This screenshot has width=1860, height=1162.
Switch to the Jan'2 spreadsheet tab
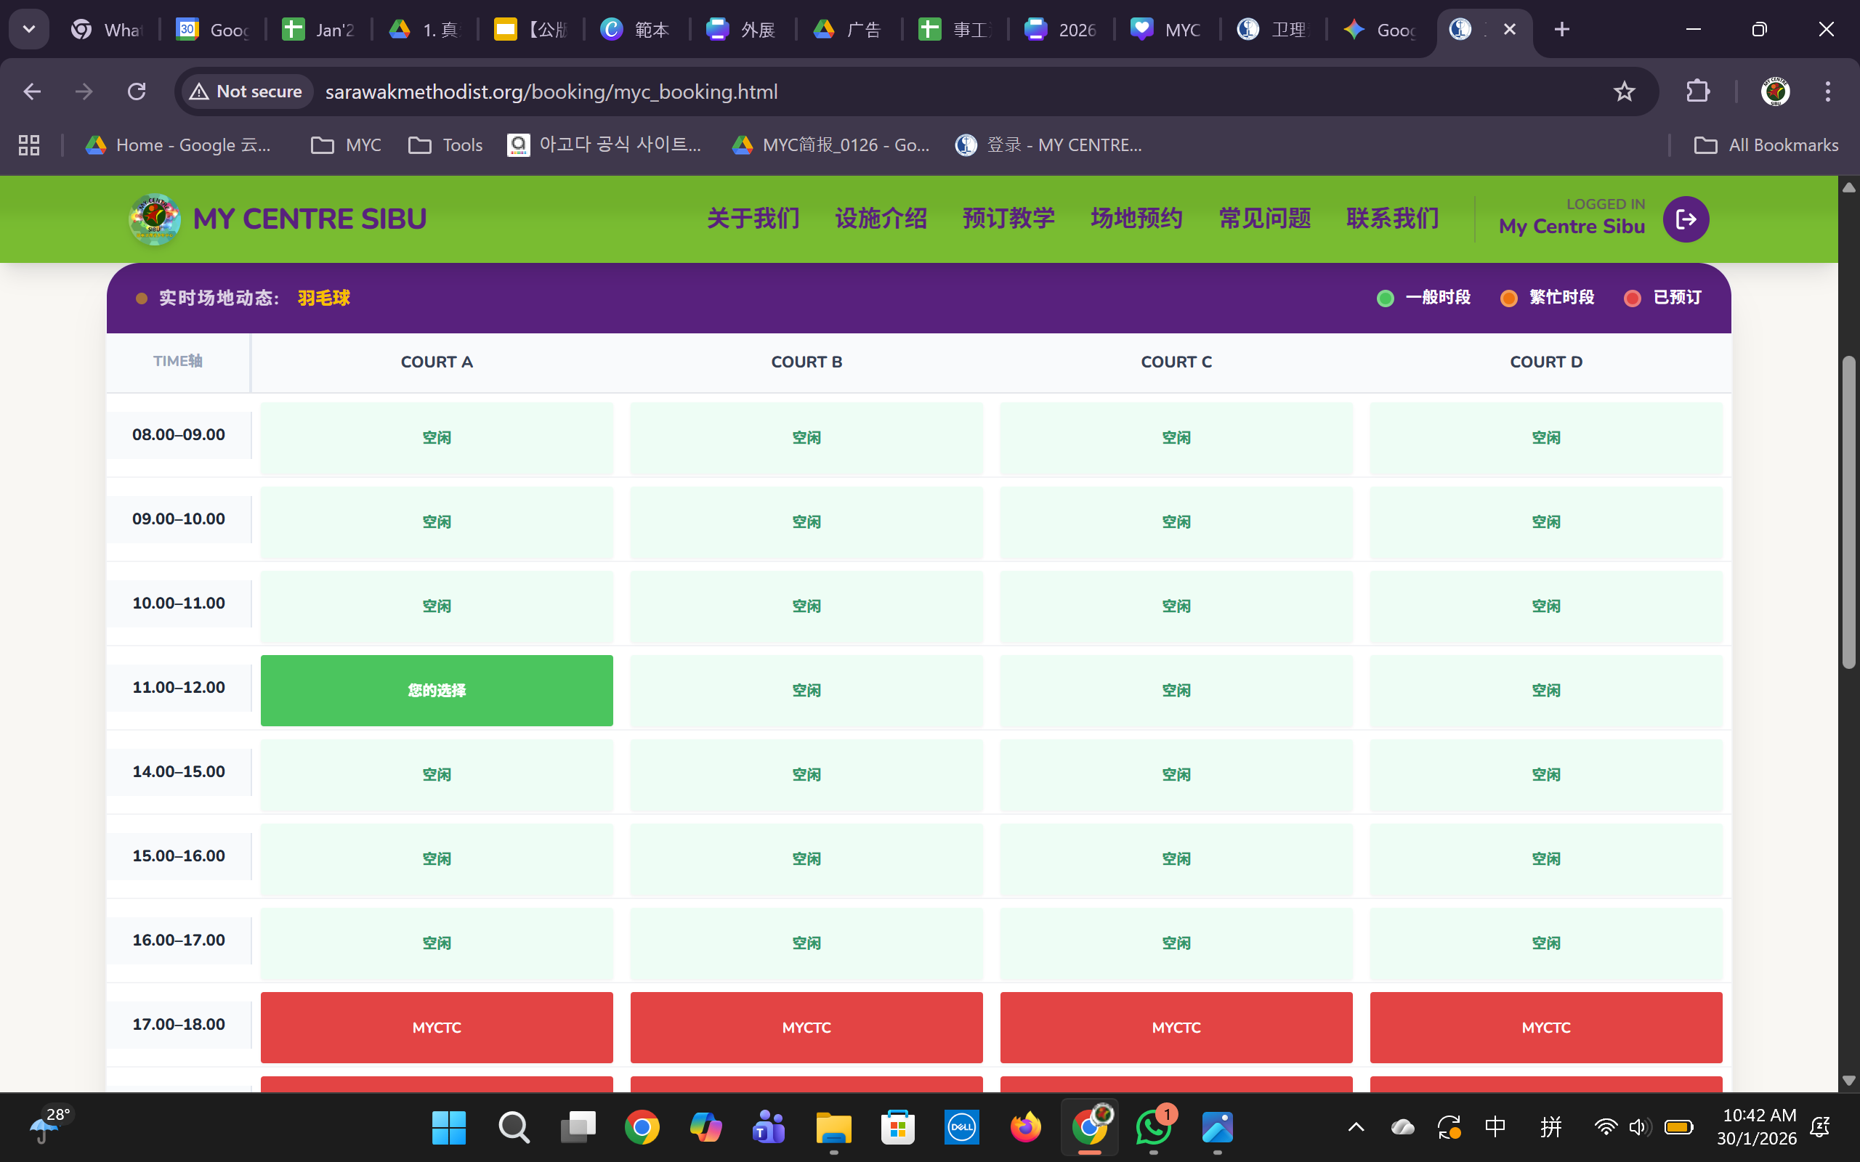click(319, 29)
